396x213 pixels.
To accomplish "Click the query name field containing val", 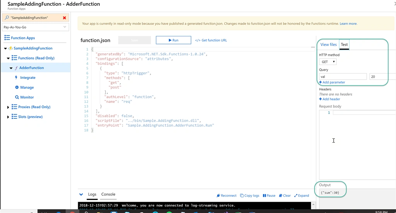I will [x=343, y=77].
